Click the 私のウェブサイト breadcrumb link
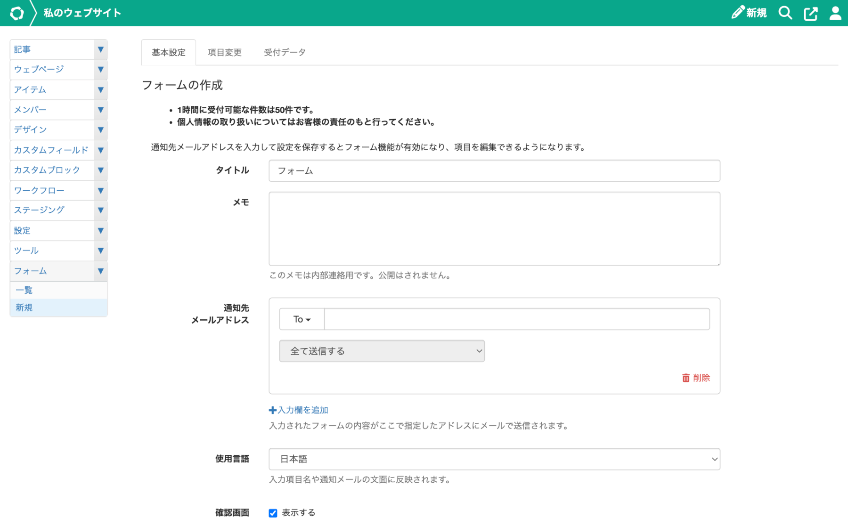The height and width of the screenshot is (518, 848). [82, 13]
